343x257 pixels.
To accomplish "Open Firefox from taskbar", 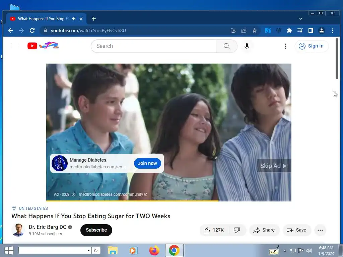I will 154,250.
